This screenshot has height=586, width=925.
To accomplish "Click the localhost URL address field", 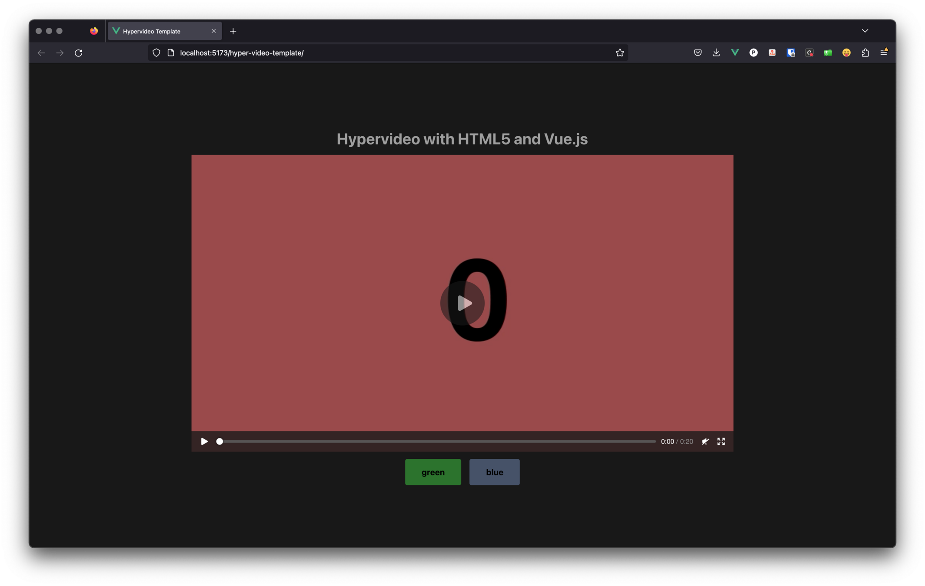I will 348,53.
